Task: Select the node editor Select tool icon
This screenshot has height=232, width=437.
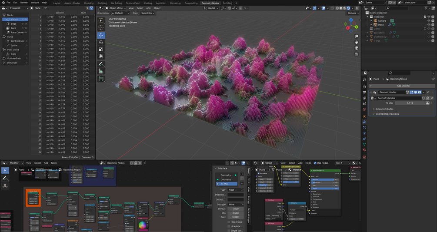Action: (5, 170)
